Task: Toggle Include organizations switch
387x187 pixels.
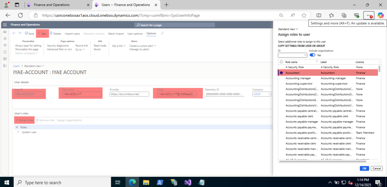Action: (x=313, y=55)
